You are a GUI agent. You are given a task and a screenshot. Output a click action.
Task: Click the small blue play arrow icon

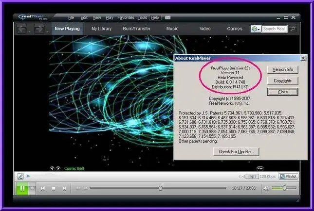[28, 176]
